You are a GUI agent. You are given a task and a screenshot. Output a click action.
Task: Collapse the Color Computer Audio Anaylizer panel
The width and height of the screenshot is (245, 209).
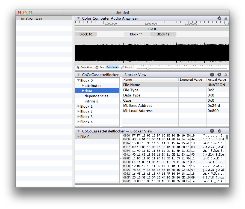[79, 18]
